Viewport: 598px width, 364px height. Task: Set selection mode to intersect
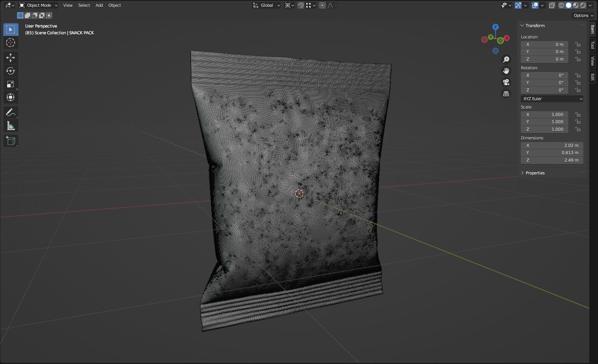click(x=49, y=15)
